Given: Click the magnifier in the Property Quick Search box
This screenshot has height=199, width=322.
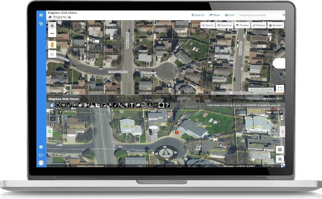Looking at the screenshot, I should coord(284,15).
